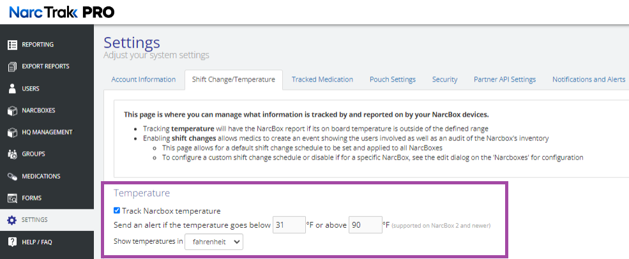Image resolution: width=629 pixels, height=259 pixels.
Task: Select the Security tab
Action: [x=444, y=80]
